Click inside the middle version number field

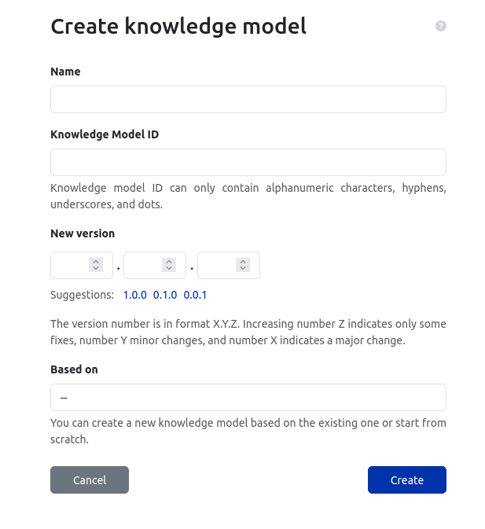(143, 266)
